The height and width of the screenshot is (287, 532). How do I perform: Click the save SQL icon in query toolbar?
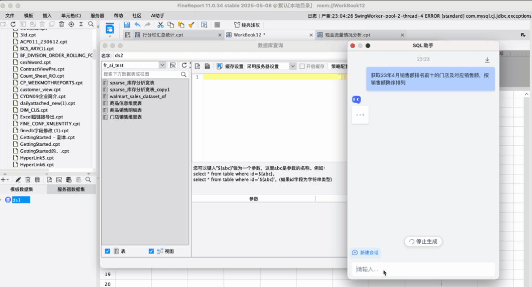point(207,66)
